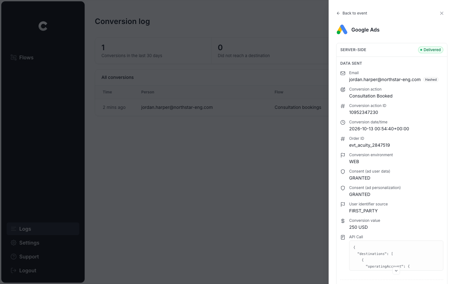Click the dollar icon beside Conversion value
The width and height of the screenshot is (455, 284).
click(x=343, y=221)
